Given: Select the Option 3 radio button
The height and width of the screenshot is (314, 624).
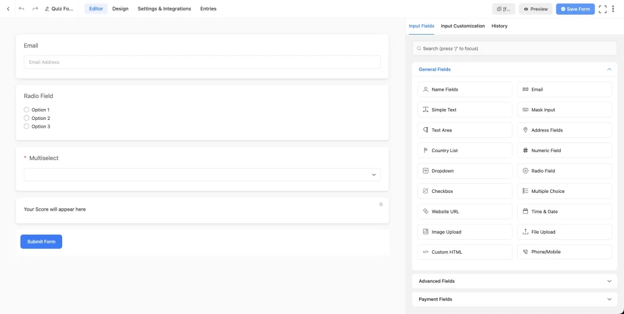Looking at the screenshot, I should [x=27, y=127].
